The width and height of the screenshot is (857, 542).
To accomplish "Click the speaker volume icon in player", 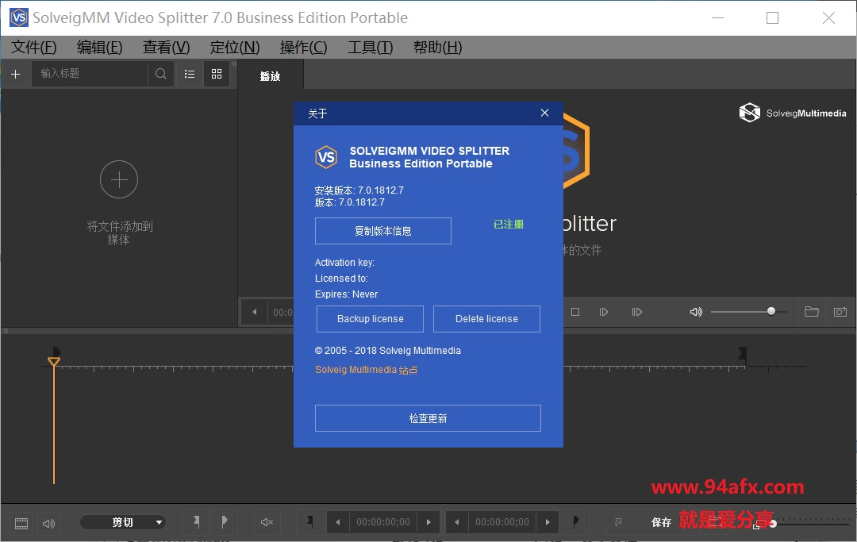I will pos(696,312).
